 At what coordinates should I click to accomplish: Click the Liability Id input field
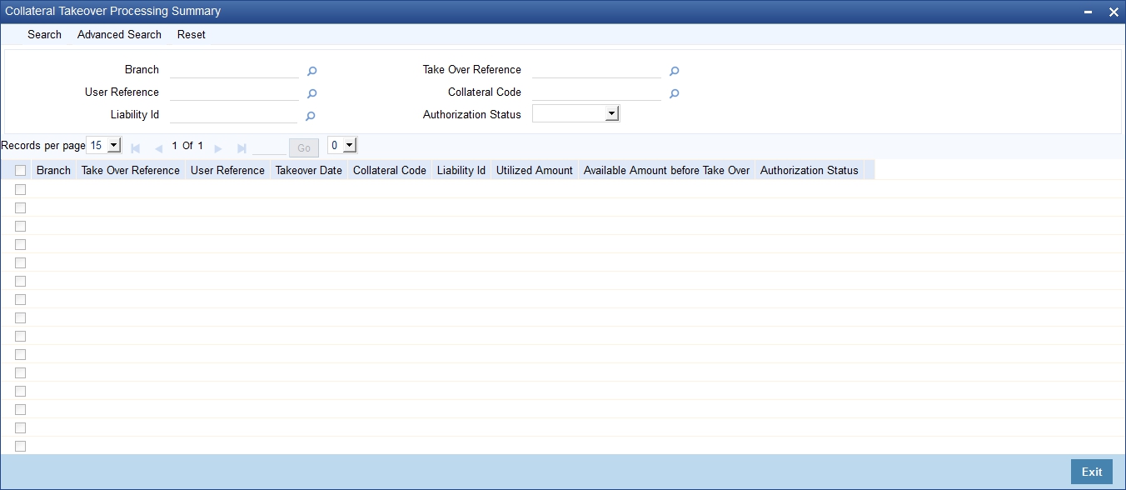[233, 115]
